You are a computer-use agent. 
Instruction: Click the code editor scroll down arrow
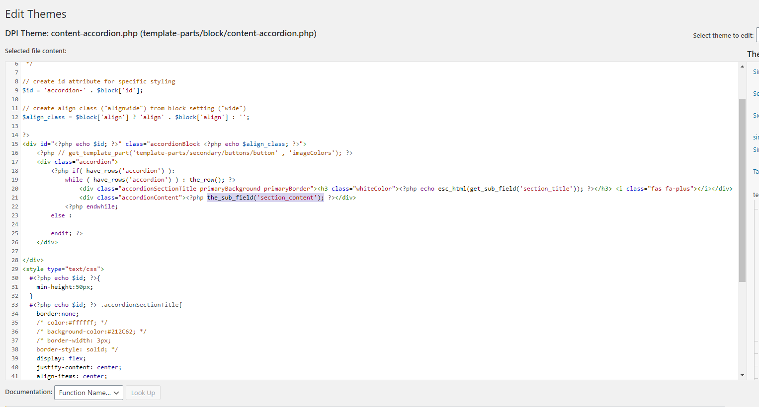(742, 375)
